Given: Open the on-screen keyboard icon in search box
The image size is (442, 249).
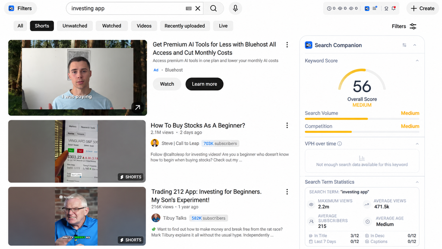Looking at the screenshot, I should tap(189, 9).
